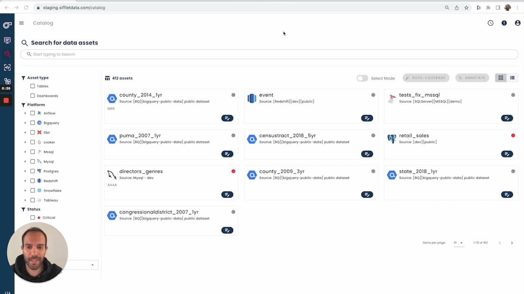Collapse the Platform filter section
This screenshot has height=294, width=524.
tap(23, 105)
